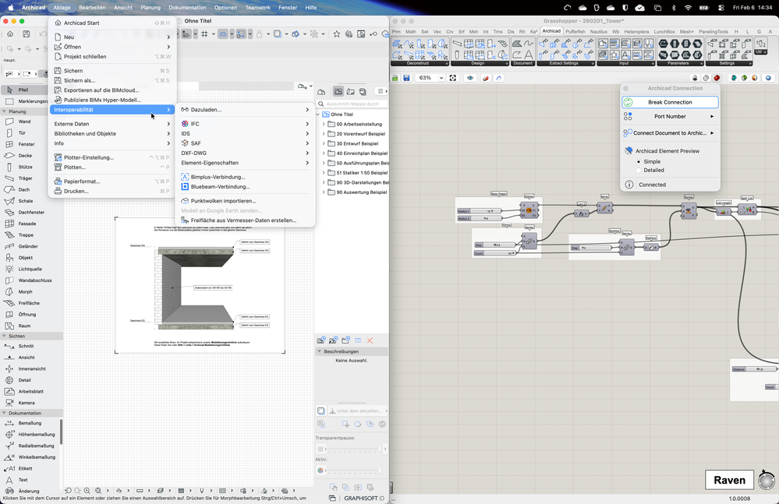Viewport: 779px width, 504px height.
Task: Open the Ausschnitt-Mappe view map icon in Navigator
Action: (338, 92)
